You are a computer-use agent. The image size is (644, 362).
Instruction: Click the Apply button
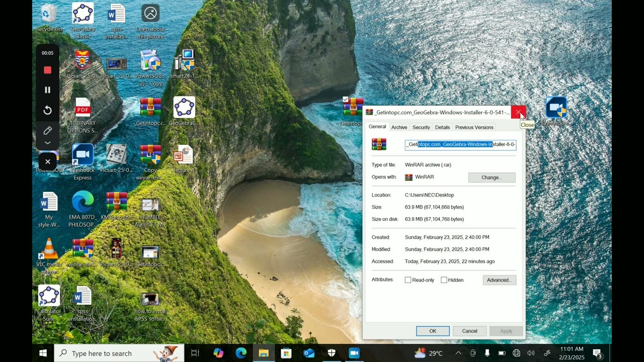click(506, 331)
